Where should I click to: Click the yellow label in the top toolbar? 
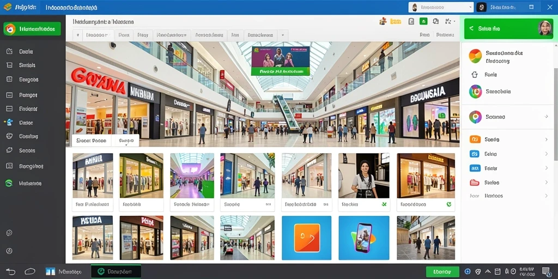point(396,22)
